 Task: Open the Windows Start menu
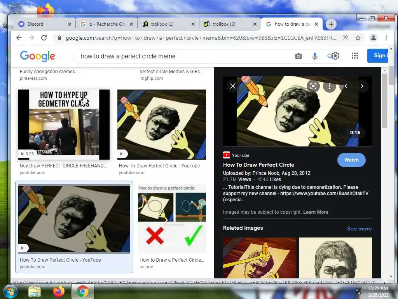[10, 292]
